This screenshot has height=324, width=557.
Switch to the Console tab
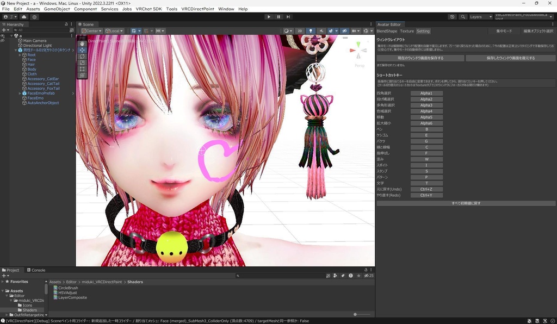coord(36,270)
